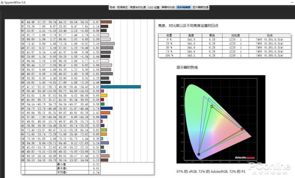Image resolution: width=295 pixels, height=178 pixels.
Task: Switch to the 色调响应 tab
Action: pyautogui.click(x=122, y=8)
